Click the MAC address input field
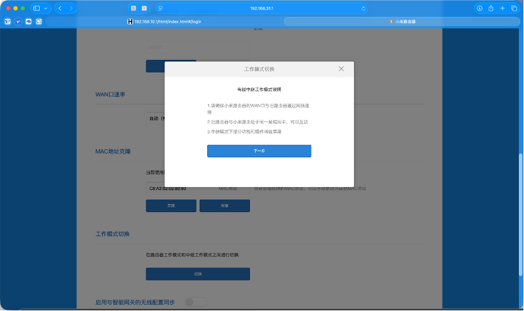524x311 pixels. (198, 188)
